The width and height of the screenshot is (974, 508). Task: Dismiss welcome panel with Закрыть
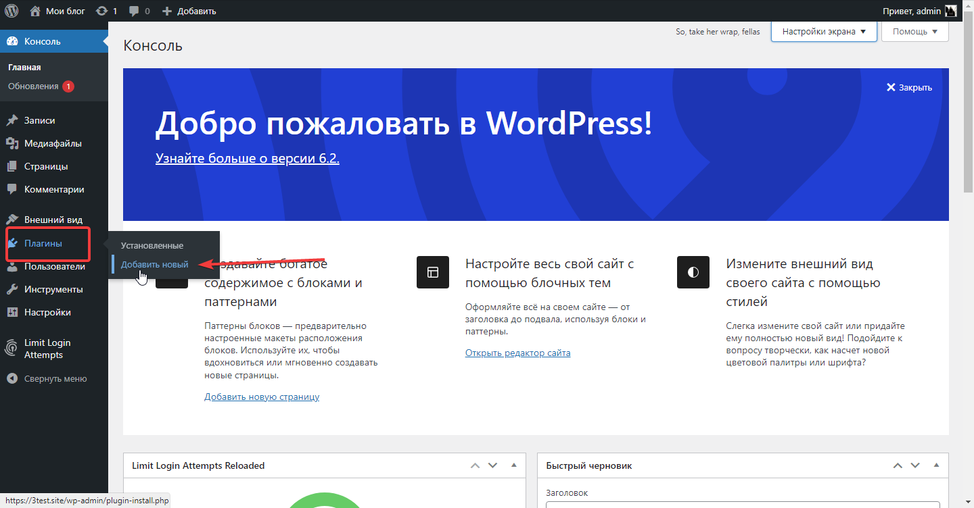[x=909, y=87]
